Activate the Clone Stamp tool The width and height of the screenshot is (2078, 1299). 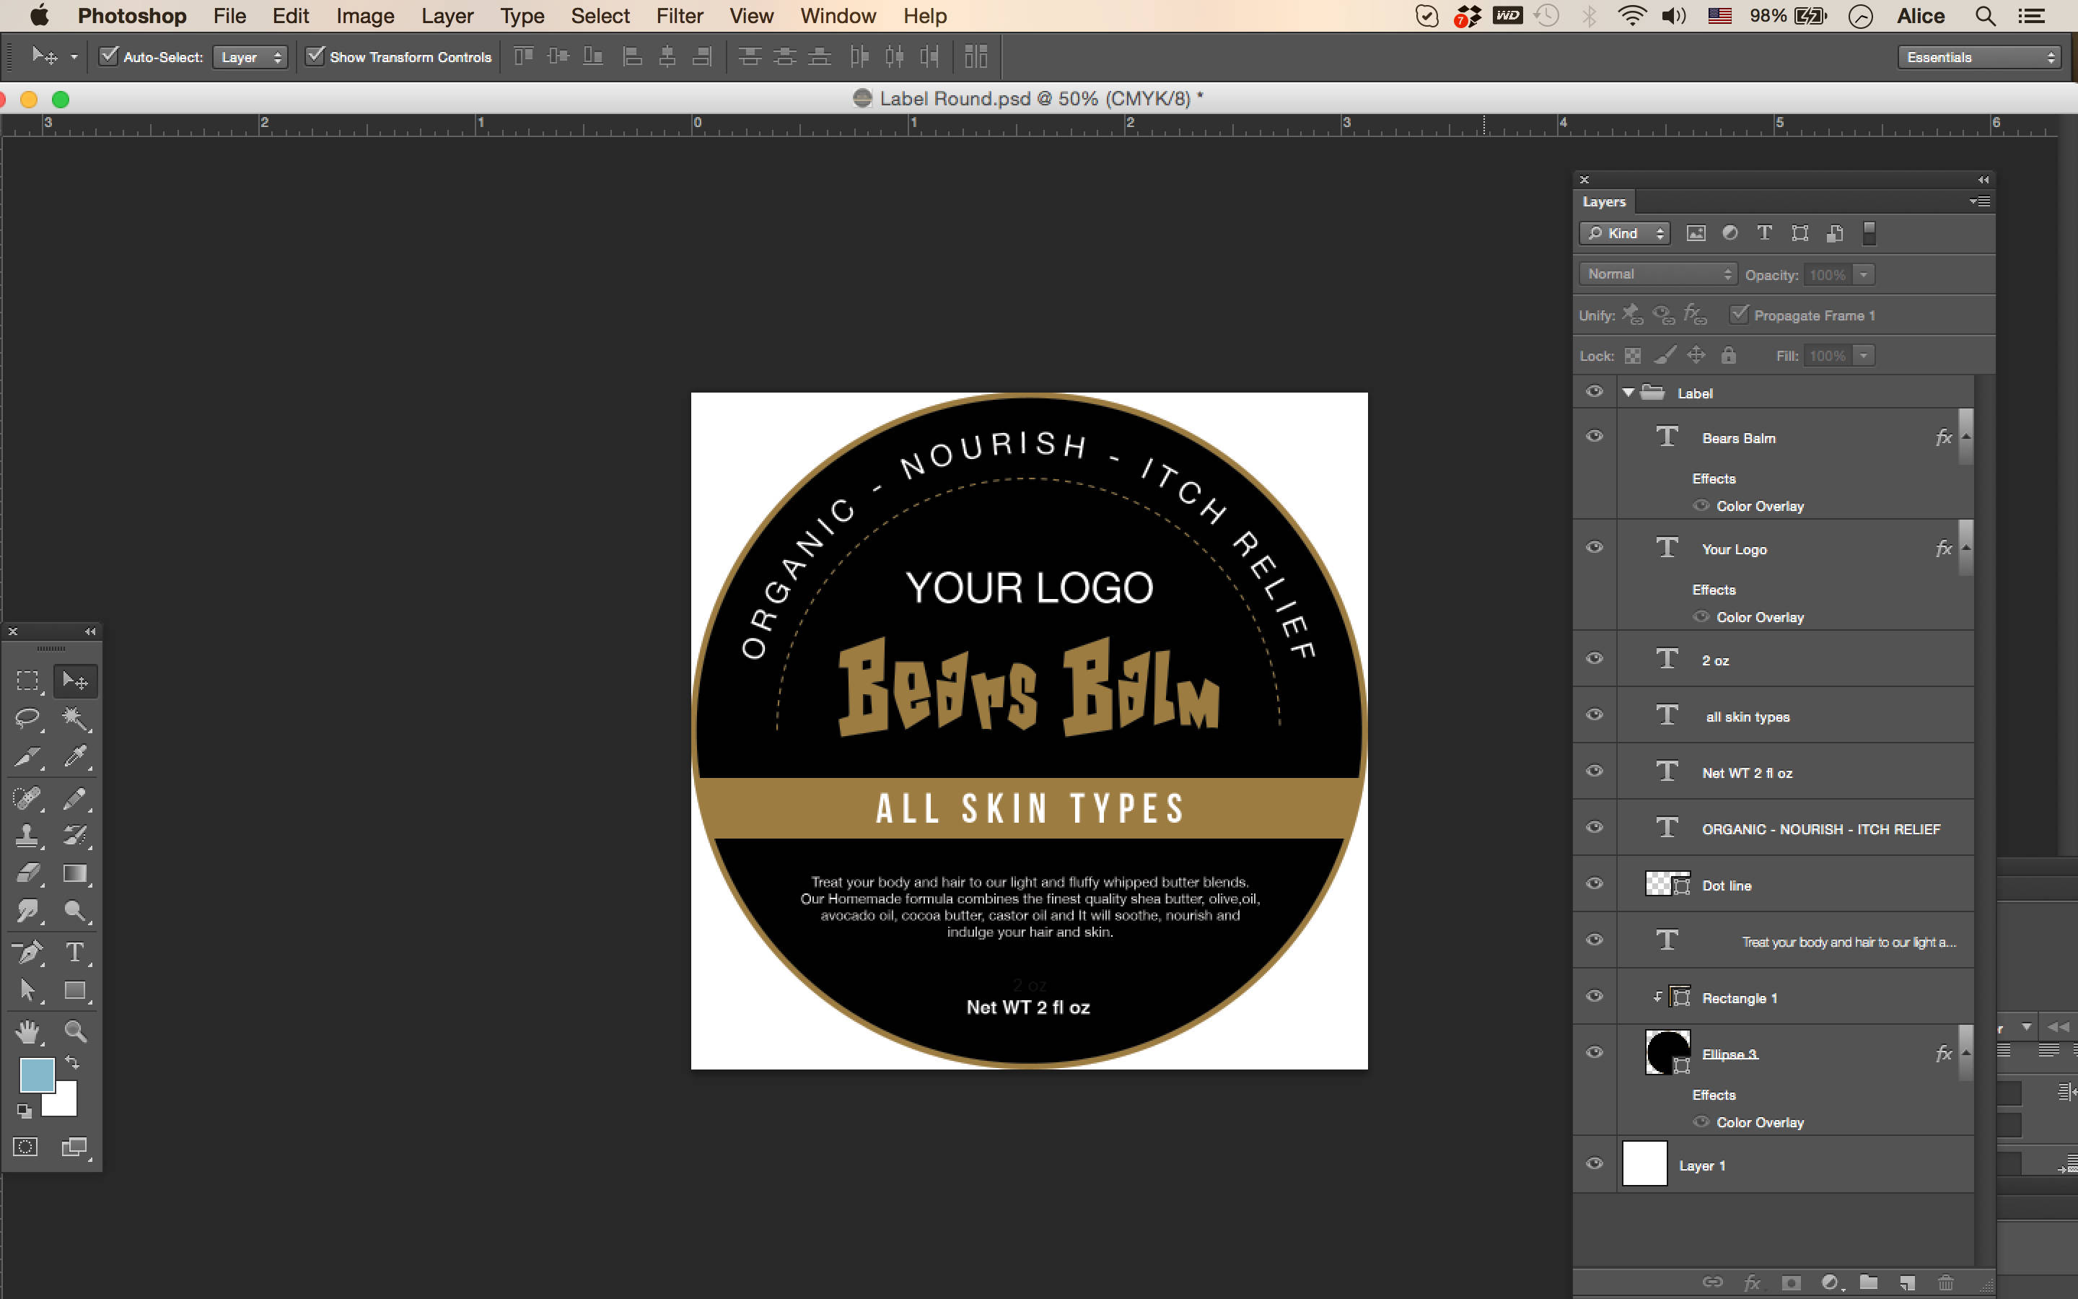click(28, 834)
